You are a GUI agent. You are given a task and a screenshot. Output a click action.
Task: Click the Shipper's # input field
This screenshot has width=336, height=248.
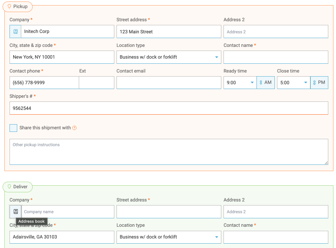point(169,108)
